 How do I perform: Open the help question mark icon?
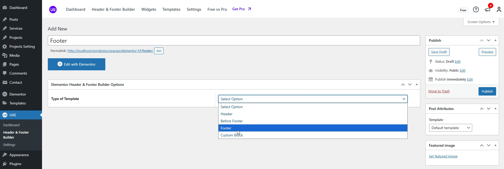coord(476,10)
